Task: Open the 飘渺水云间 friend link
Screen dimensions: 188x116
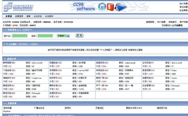Action: (134, 108)
